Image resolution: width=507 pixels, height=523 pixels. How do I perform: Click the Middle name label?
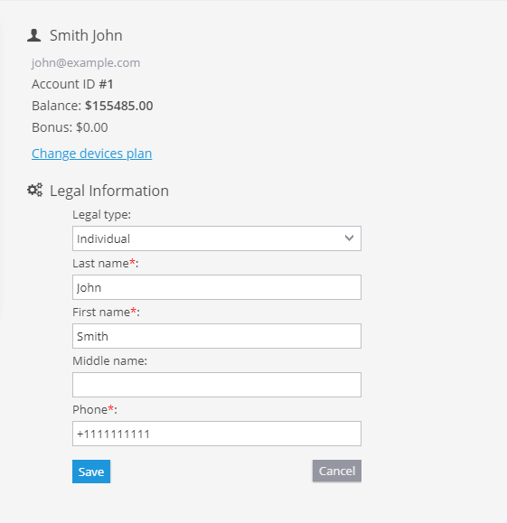110,361
